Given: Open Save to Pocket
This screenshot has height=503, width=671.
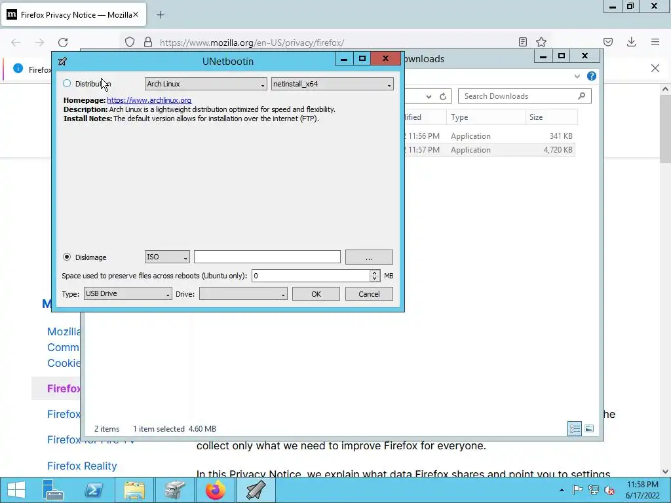Looking at the screenshot, I should click(x=607, y=42).
